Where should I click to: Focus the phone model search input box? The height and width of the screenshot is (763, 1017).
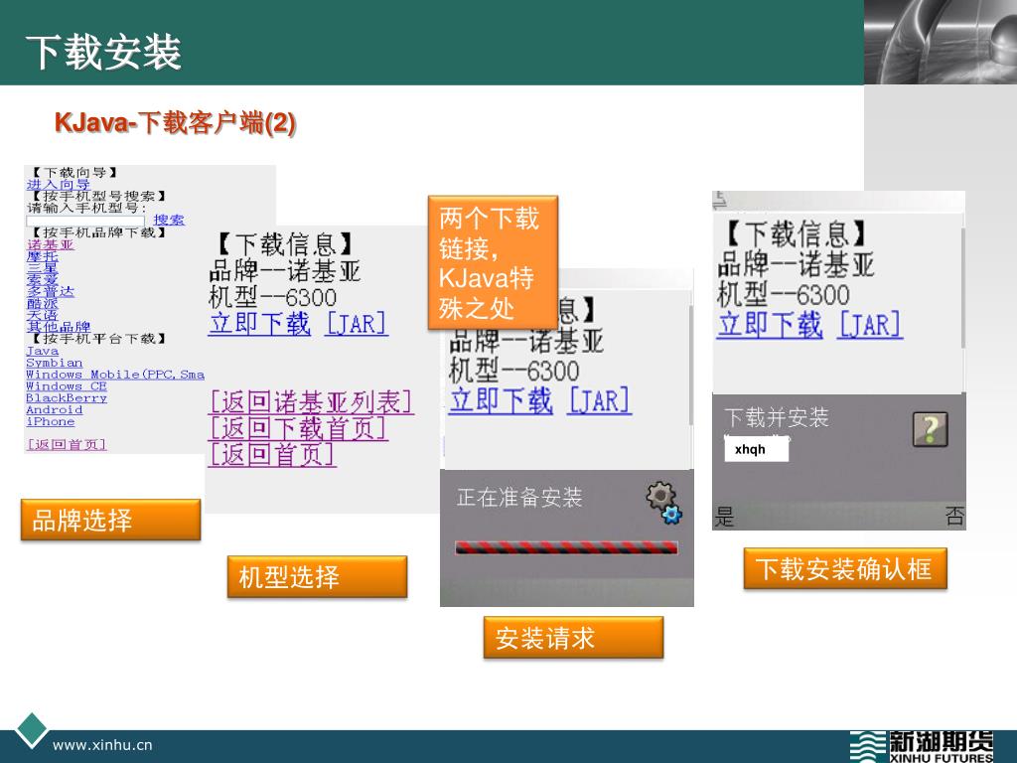85,221
